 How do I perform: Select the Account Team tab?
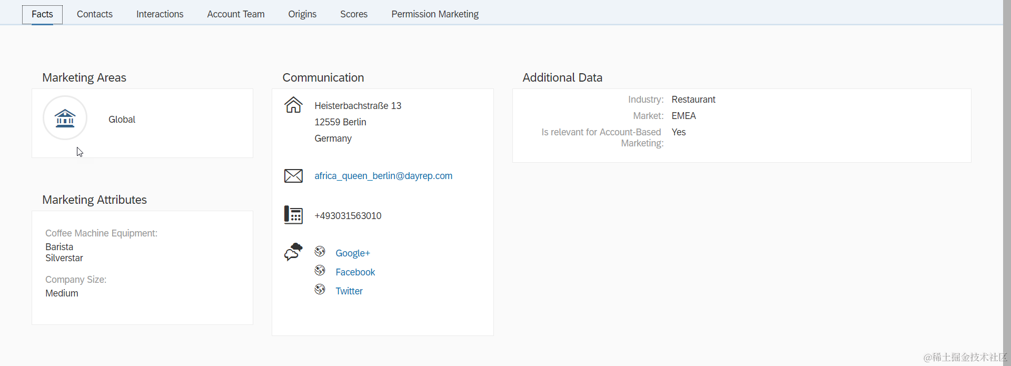(x=236, y=14)
